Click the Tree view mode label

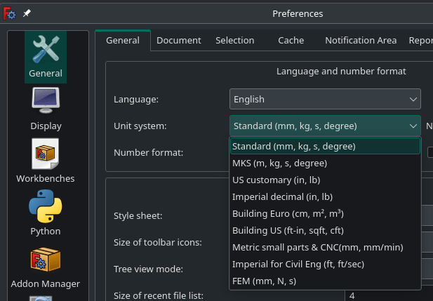coord(148,269)
